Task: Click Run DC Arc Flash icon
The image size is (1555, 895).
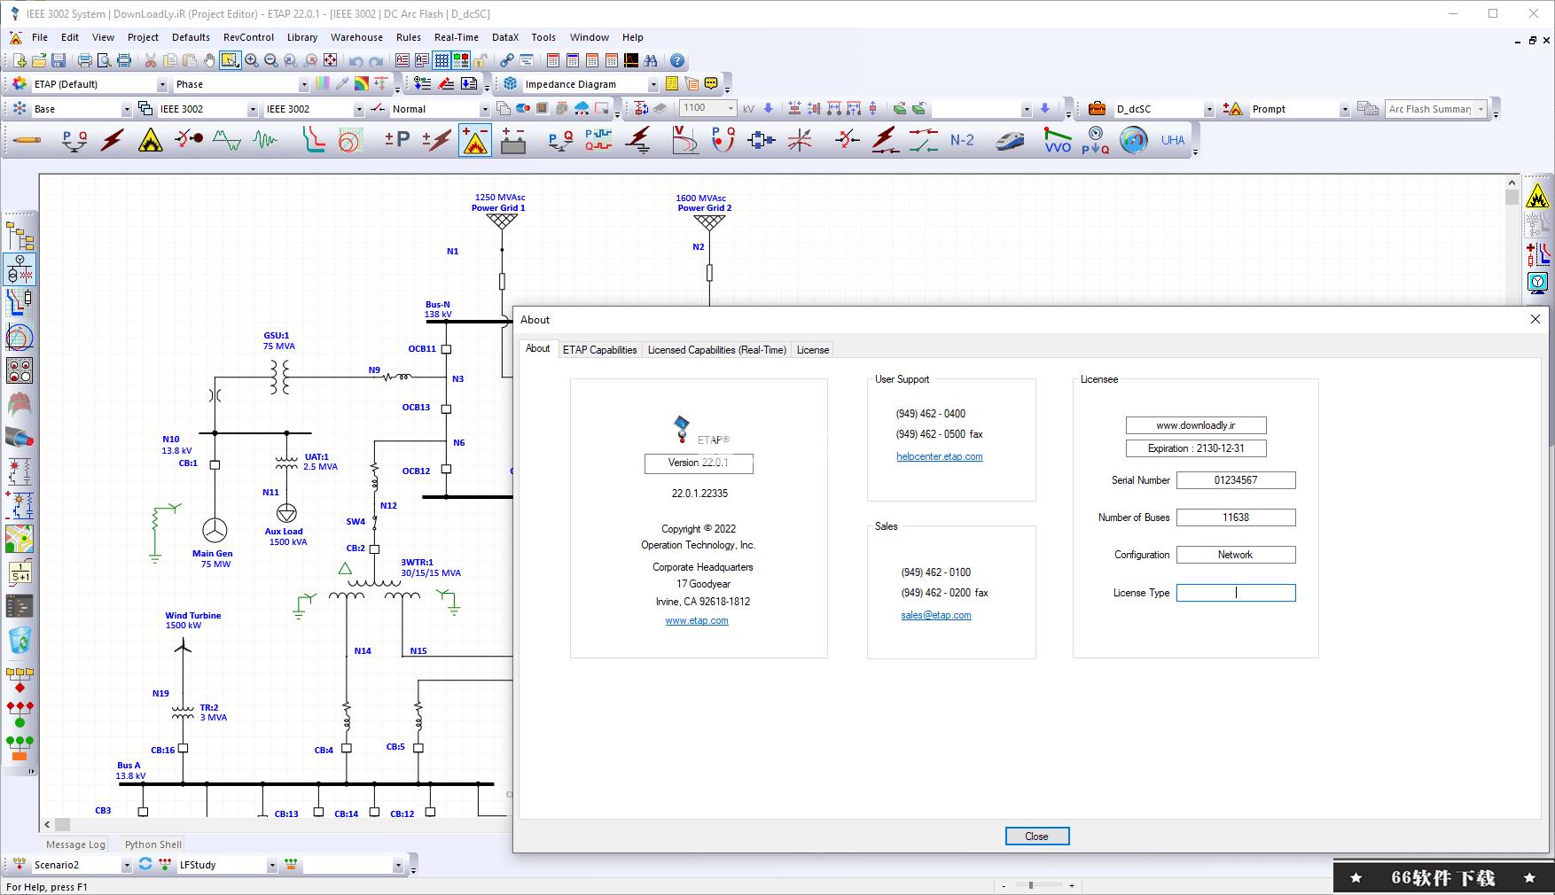Action: 1538,196
